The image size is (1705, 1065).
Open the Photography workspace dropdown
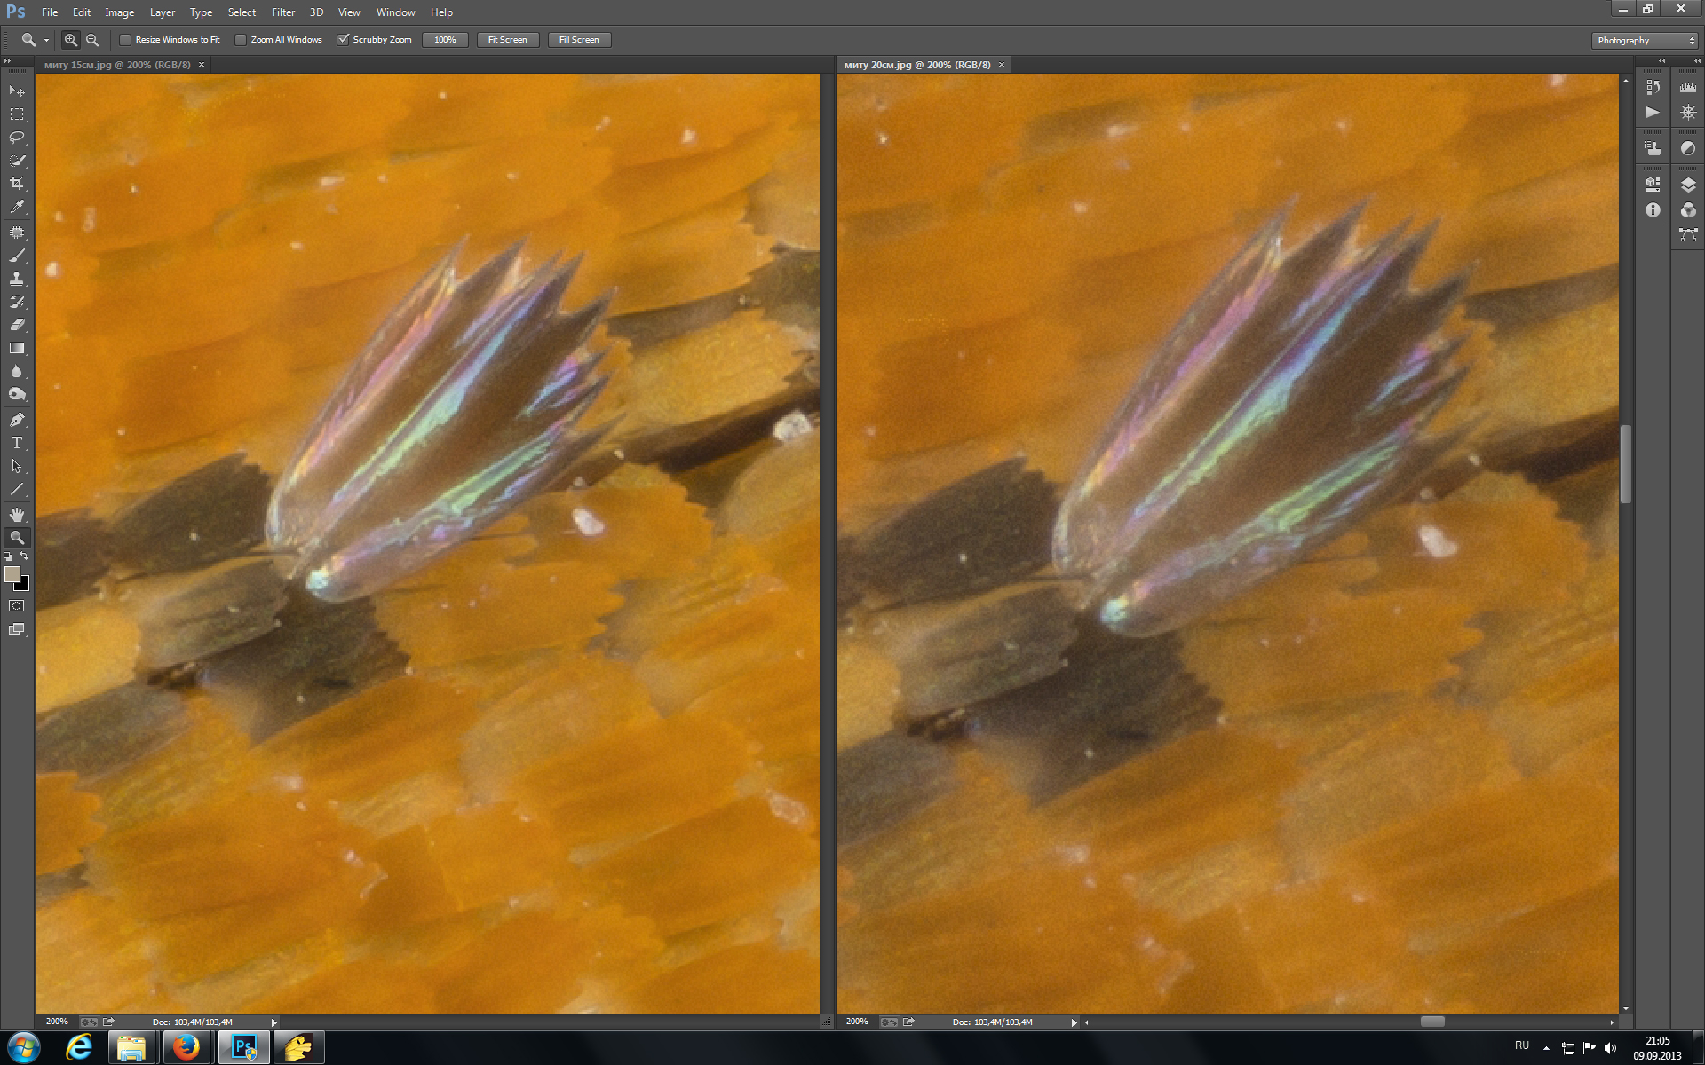(x=1644, y=41)
